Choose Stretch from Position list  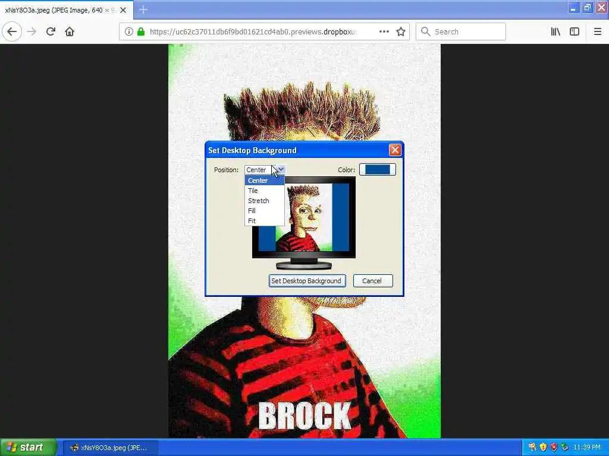(265, 201)
